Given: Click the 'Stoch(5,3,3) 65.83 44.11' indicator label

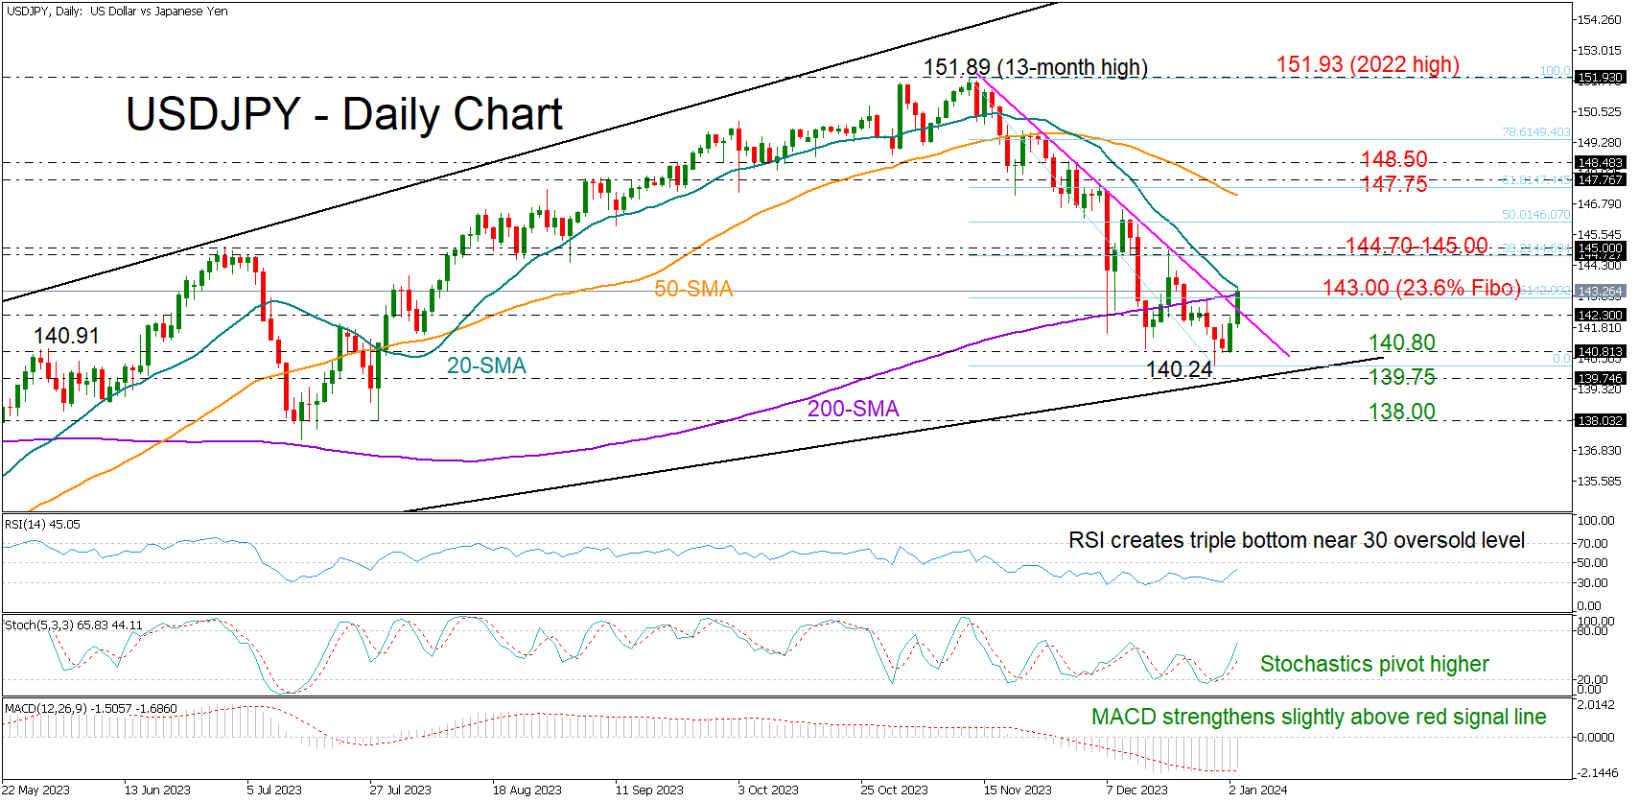Looking at the screenshot, I should 74,625.
